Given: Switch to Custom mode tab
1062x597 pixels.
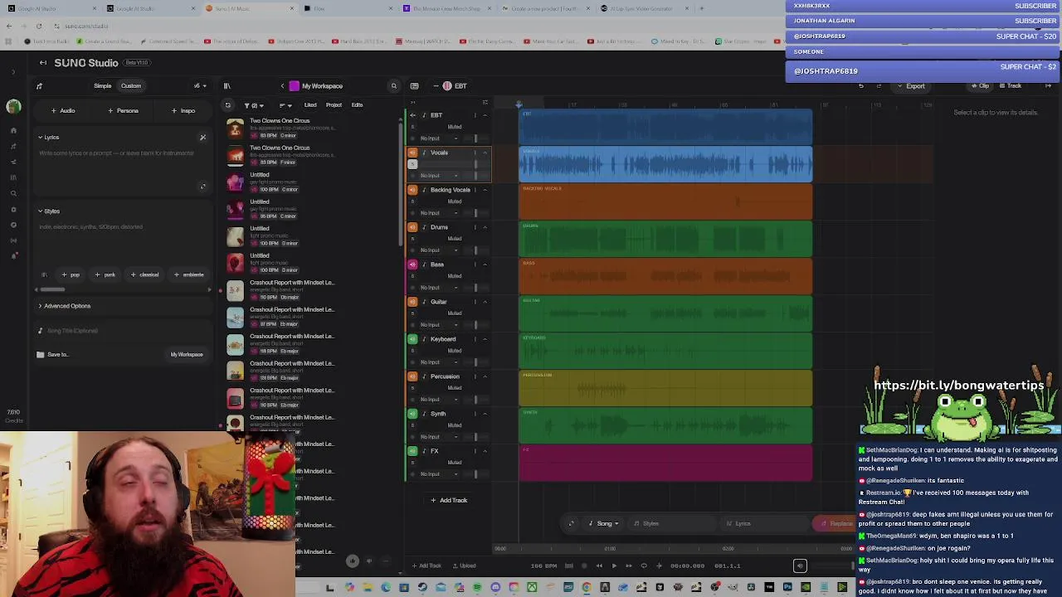Looking at the screenshot, I should 131,85.
